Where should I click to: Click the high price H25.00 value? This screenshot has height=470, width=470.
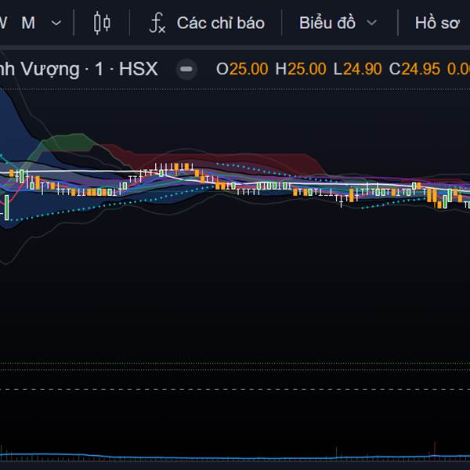click(301, 69)
